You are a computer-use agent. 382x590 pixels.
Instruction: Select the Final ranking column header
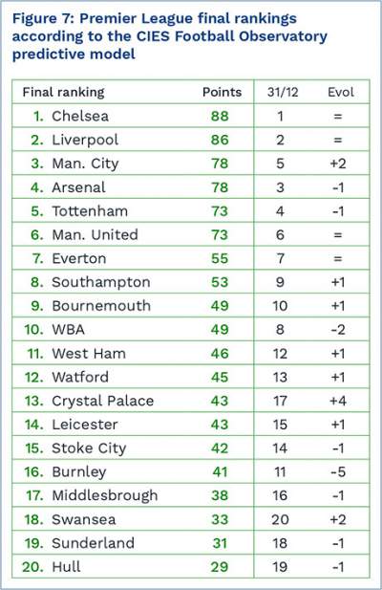coord(63,92)
